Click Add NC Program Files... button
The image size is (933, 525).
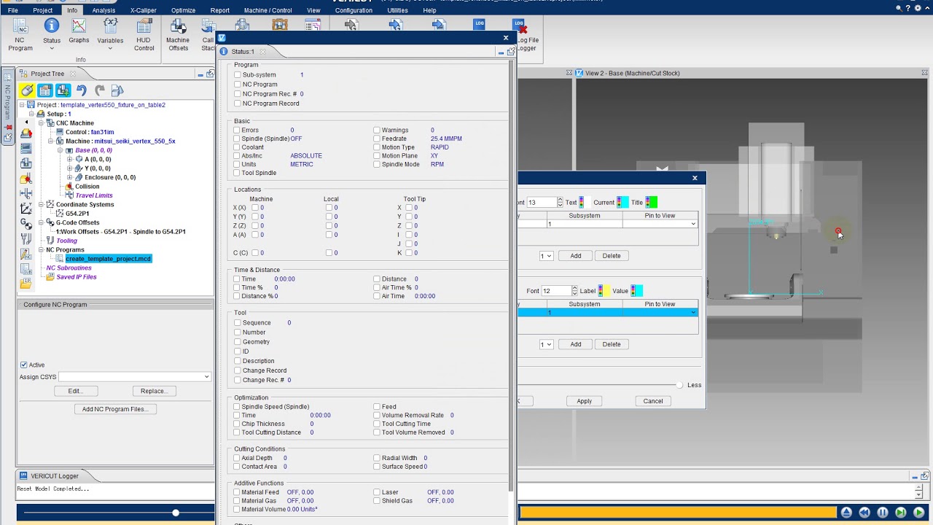pos(114,409)
